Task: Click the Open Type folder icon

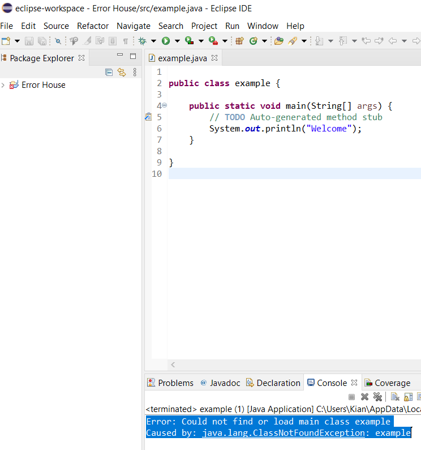Action: coord(279,41)
